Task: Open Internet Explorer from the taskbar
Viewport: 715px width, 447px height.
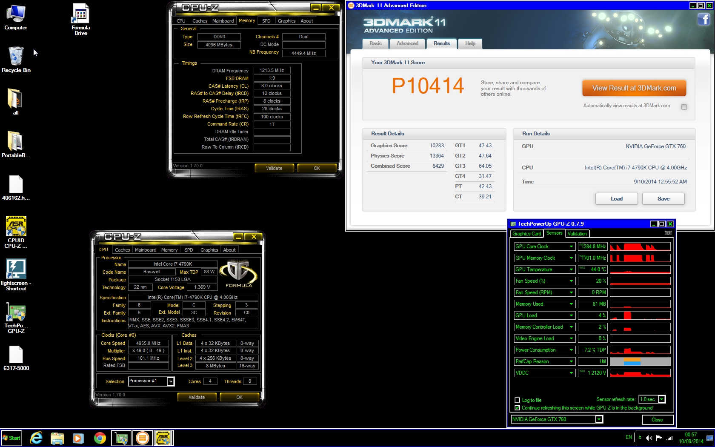Action: pyautogui.click(x=36, y=438)
